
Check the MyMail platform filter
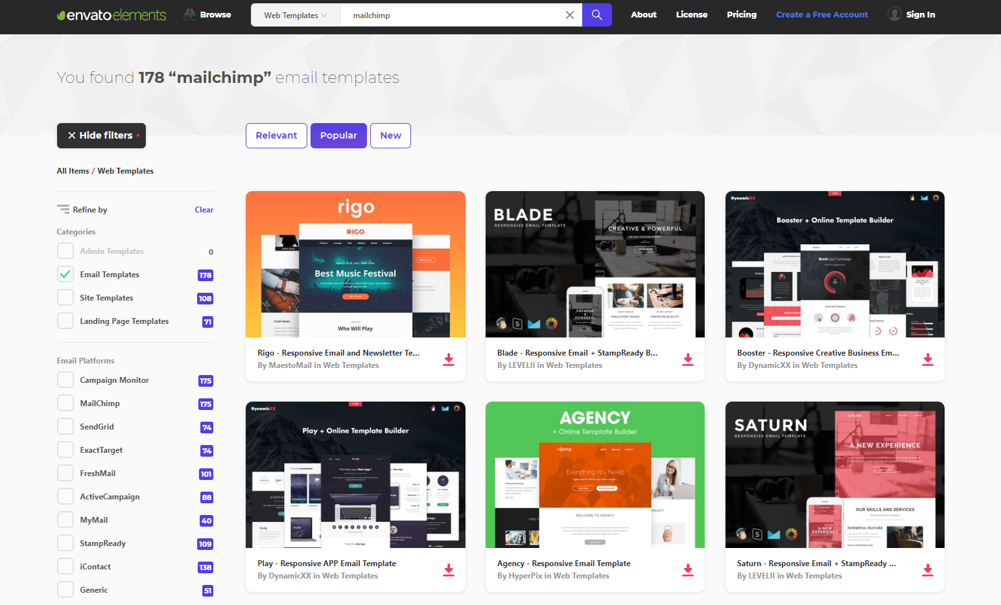[65, 520]
